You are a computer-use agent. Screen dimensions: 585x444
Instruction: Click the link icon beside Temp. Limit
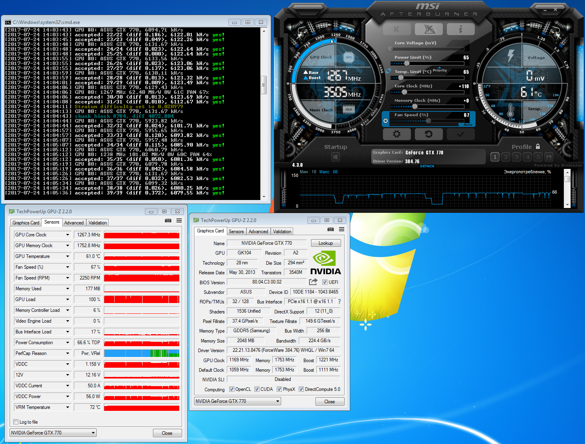(x=388, y=71)
